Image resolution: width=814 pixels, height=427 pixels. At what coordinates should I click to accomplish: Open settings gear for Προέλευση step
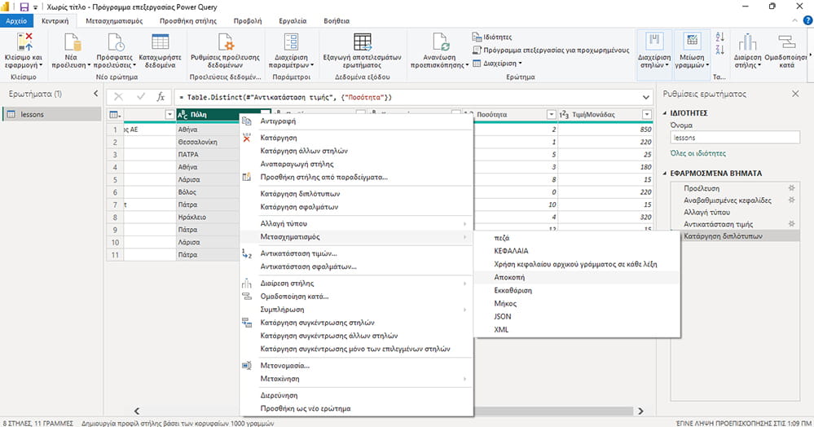pos(792,188)
